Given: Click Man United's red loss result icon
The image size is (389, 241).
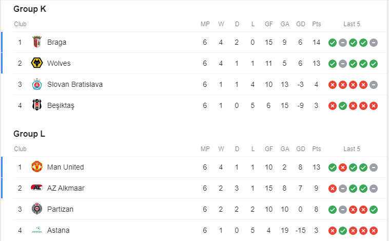Looking at the screenshot, I should 343,168.
